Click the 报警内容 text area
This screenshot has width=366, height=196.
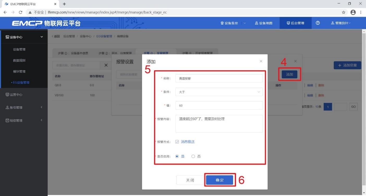[x=219, y=124]
